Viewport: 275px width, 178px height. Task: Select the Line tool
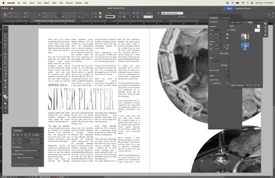pyautogui.click(x=5, y=51)
